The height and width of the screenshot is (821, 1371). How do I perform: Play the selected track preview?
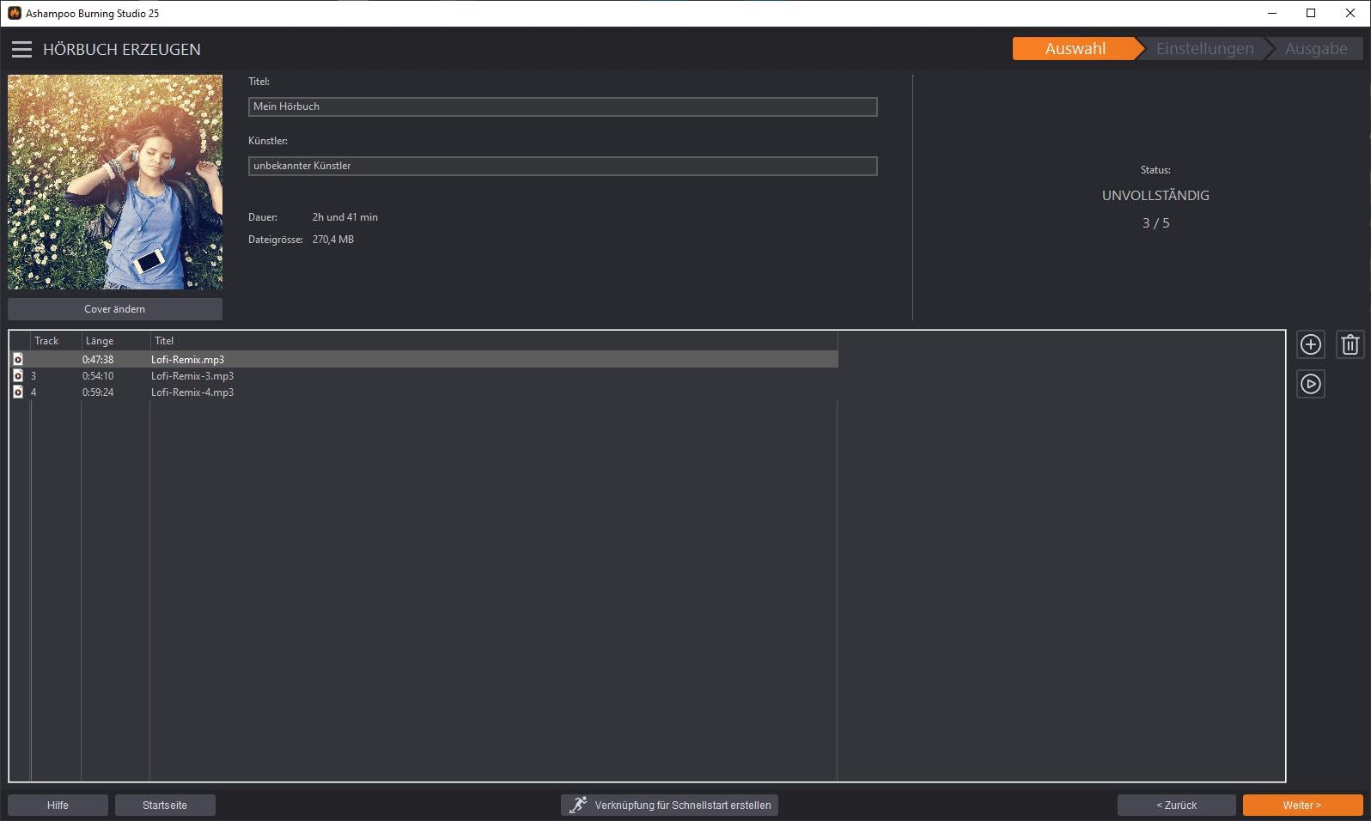point(1310,384)
